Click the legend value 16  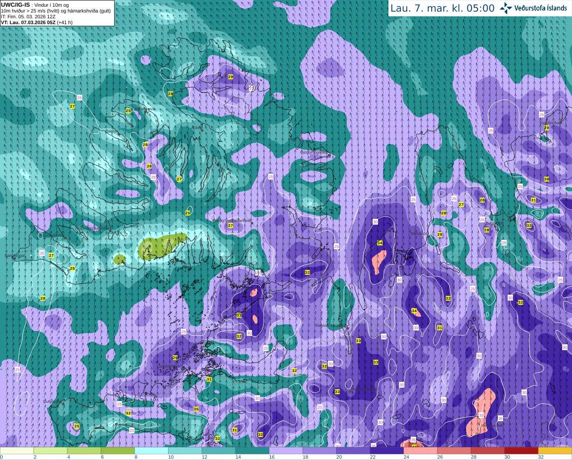[272, 457]
